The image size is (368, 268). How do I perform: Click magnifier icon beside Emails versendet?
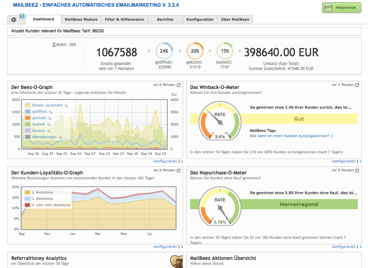click(66, 106)
